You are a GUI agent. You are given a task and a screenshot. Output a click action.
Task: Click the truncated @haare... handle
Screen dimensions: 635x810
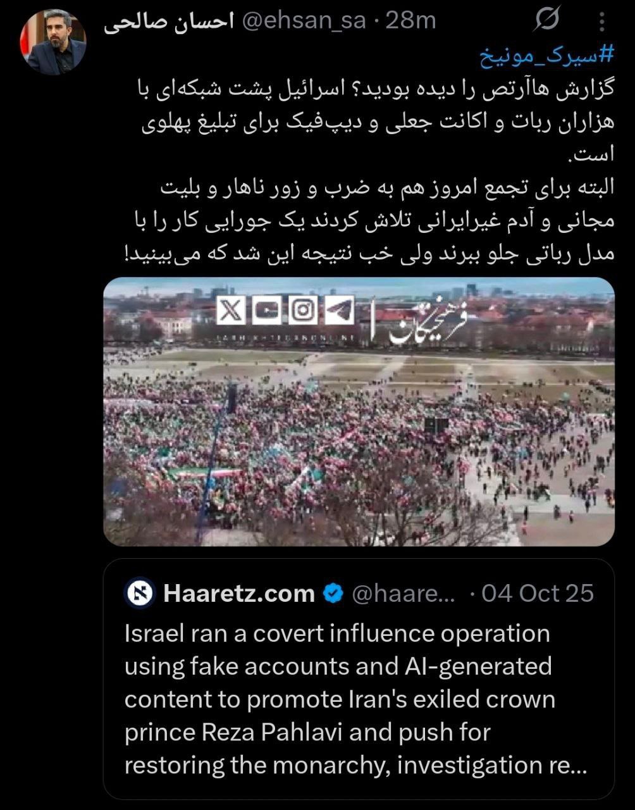404,594
